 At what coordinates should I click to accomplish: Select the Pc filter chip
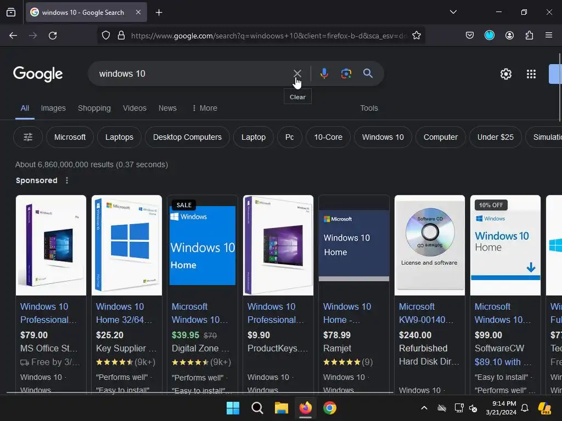289,137
